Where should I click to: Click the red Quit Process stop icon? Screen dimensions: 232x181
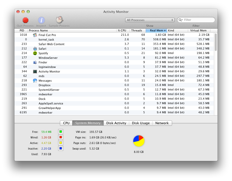(25, 20)
